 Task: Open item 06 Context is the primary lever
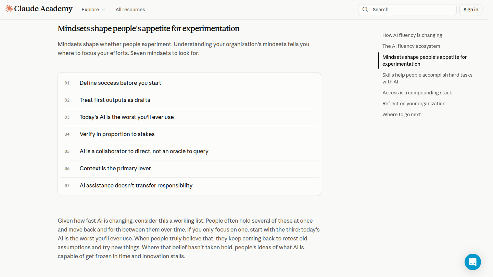(189, 169)
